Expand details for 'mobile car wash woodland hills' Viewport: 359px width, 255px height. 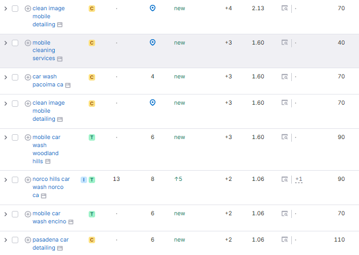5,137
